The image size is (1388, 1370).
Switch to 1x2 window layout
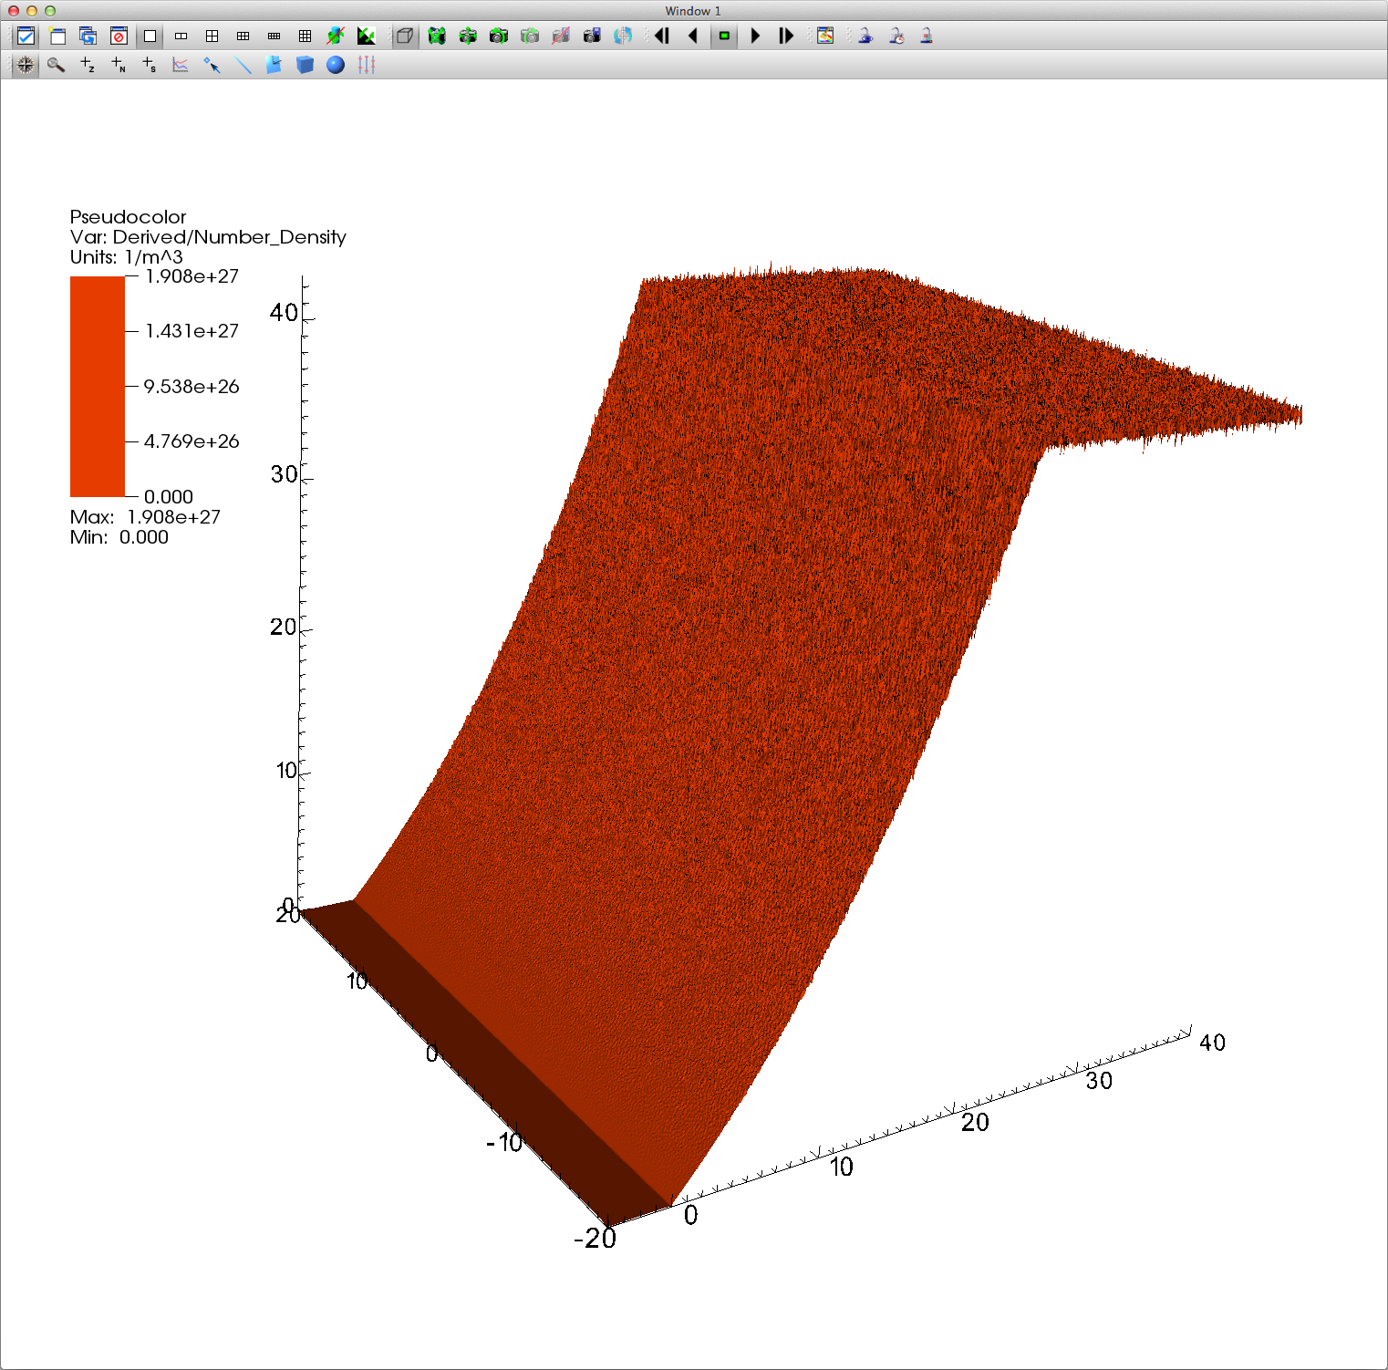coord(181,36)
